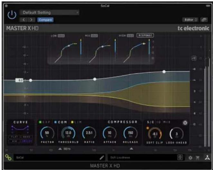Click the green chain link icon
The image size is (213, 170).
(x=8, y=158)
